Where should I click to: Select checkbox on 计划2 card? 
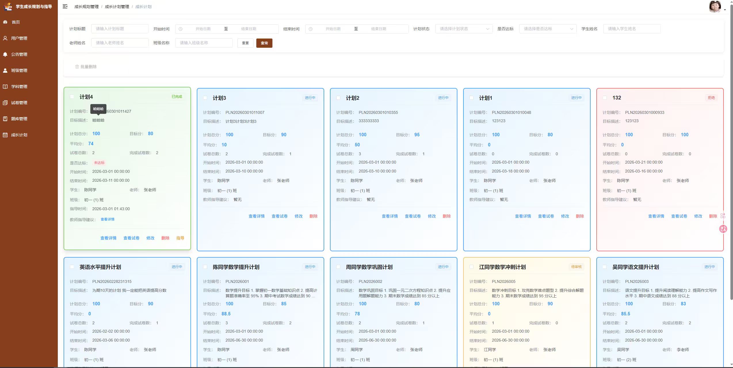[338, 98]
